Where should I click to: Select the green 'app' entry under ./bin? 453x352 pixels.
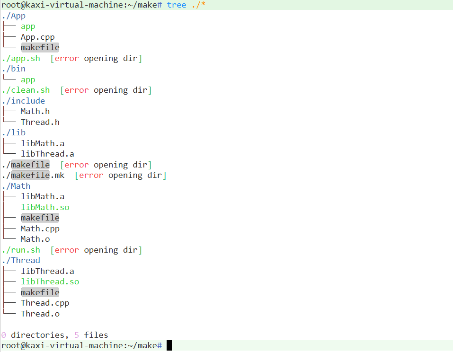pyautogui.click(x=28, y=79)
